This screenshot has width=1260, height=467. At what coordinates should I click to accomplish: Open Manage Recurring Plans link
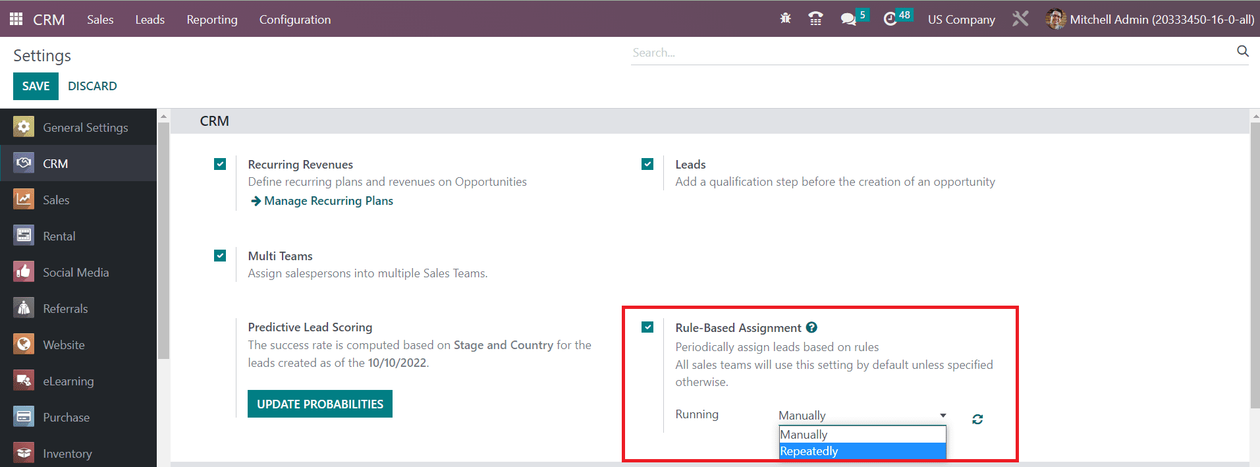click(x=328, y=201)
